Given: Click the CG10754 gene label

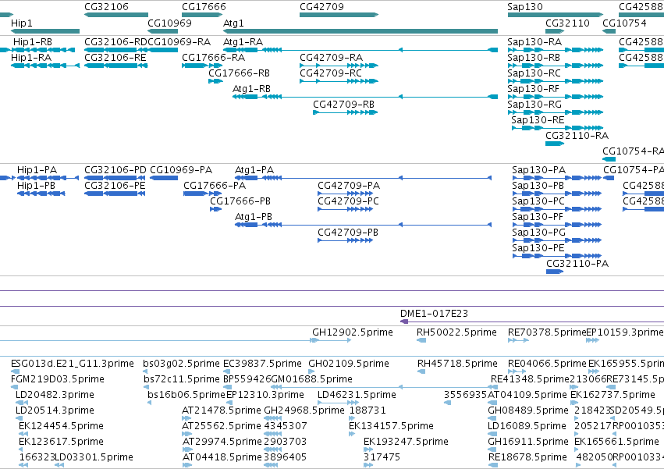Looking at the screenshot, I should click(x=625, y=23).
